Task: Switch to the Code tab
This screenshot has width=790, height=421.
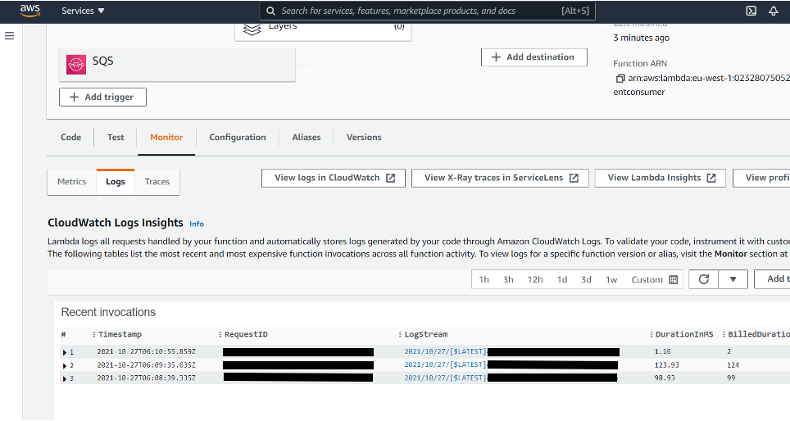Action: point(71,137)
